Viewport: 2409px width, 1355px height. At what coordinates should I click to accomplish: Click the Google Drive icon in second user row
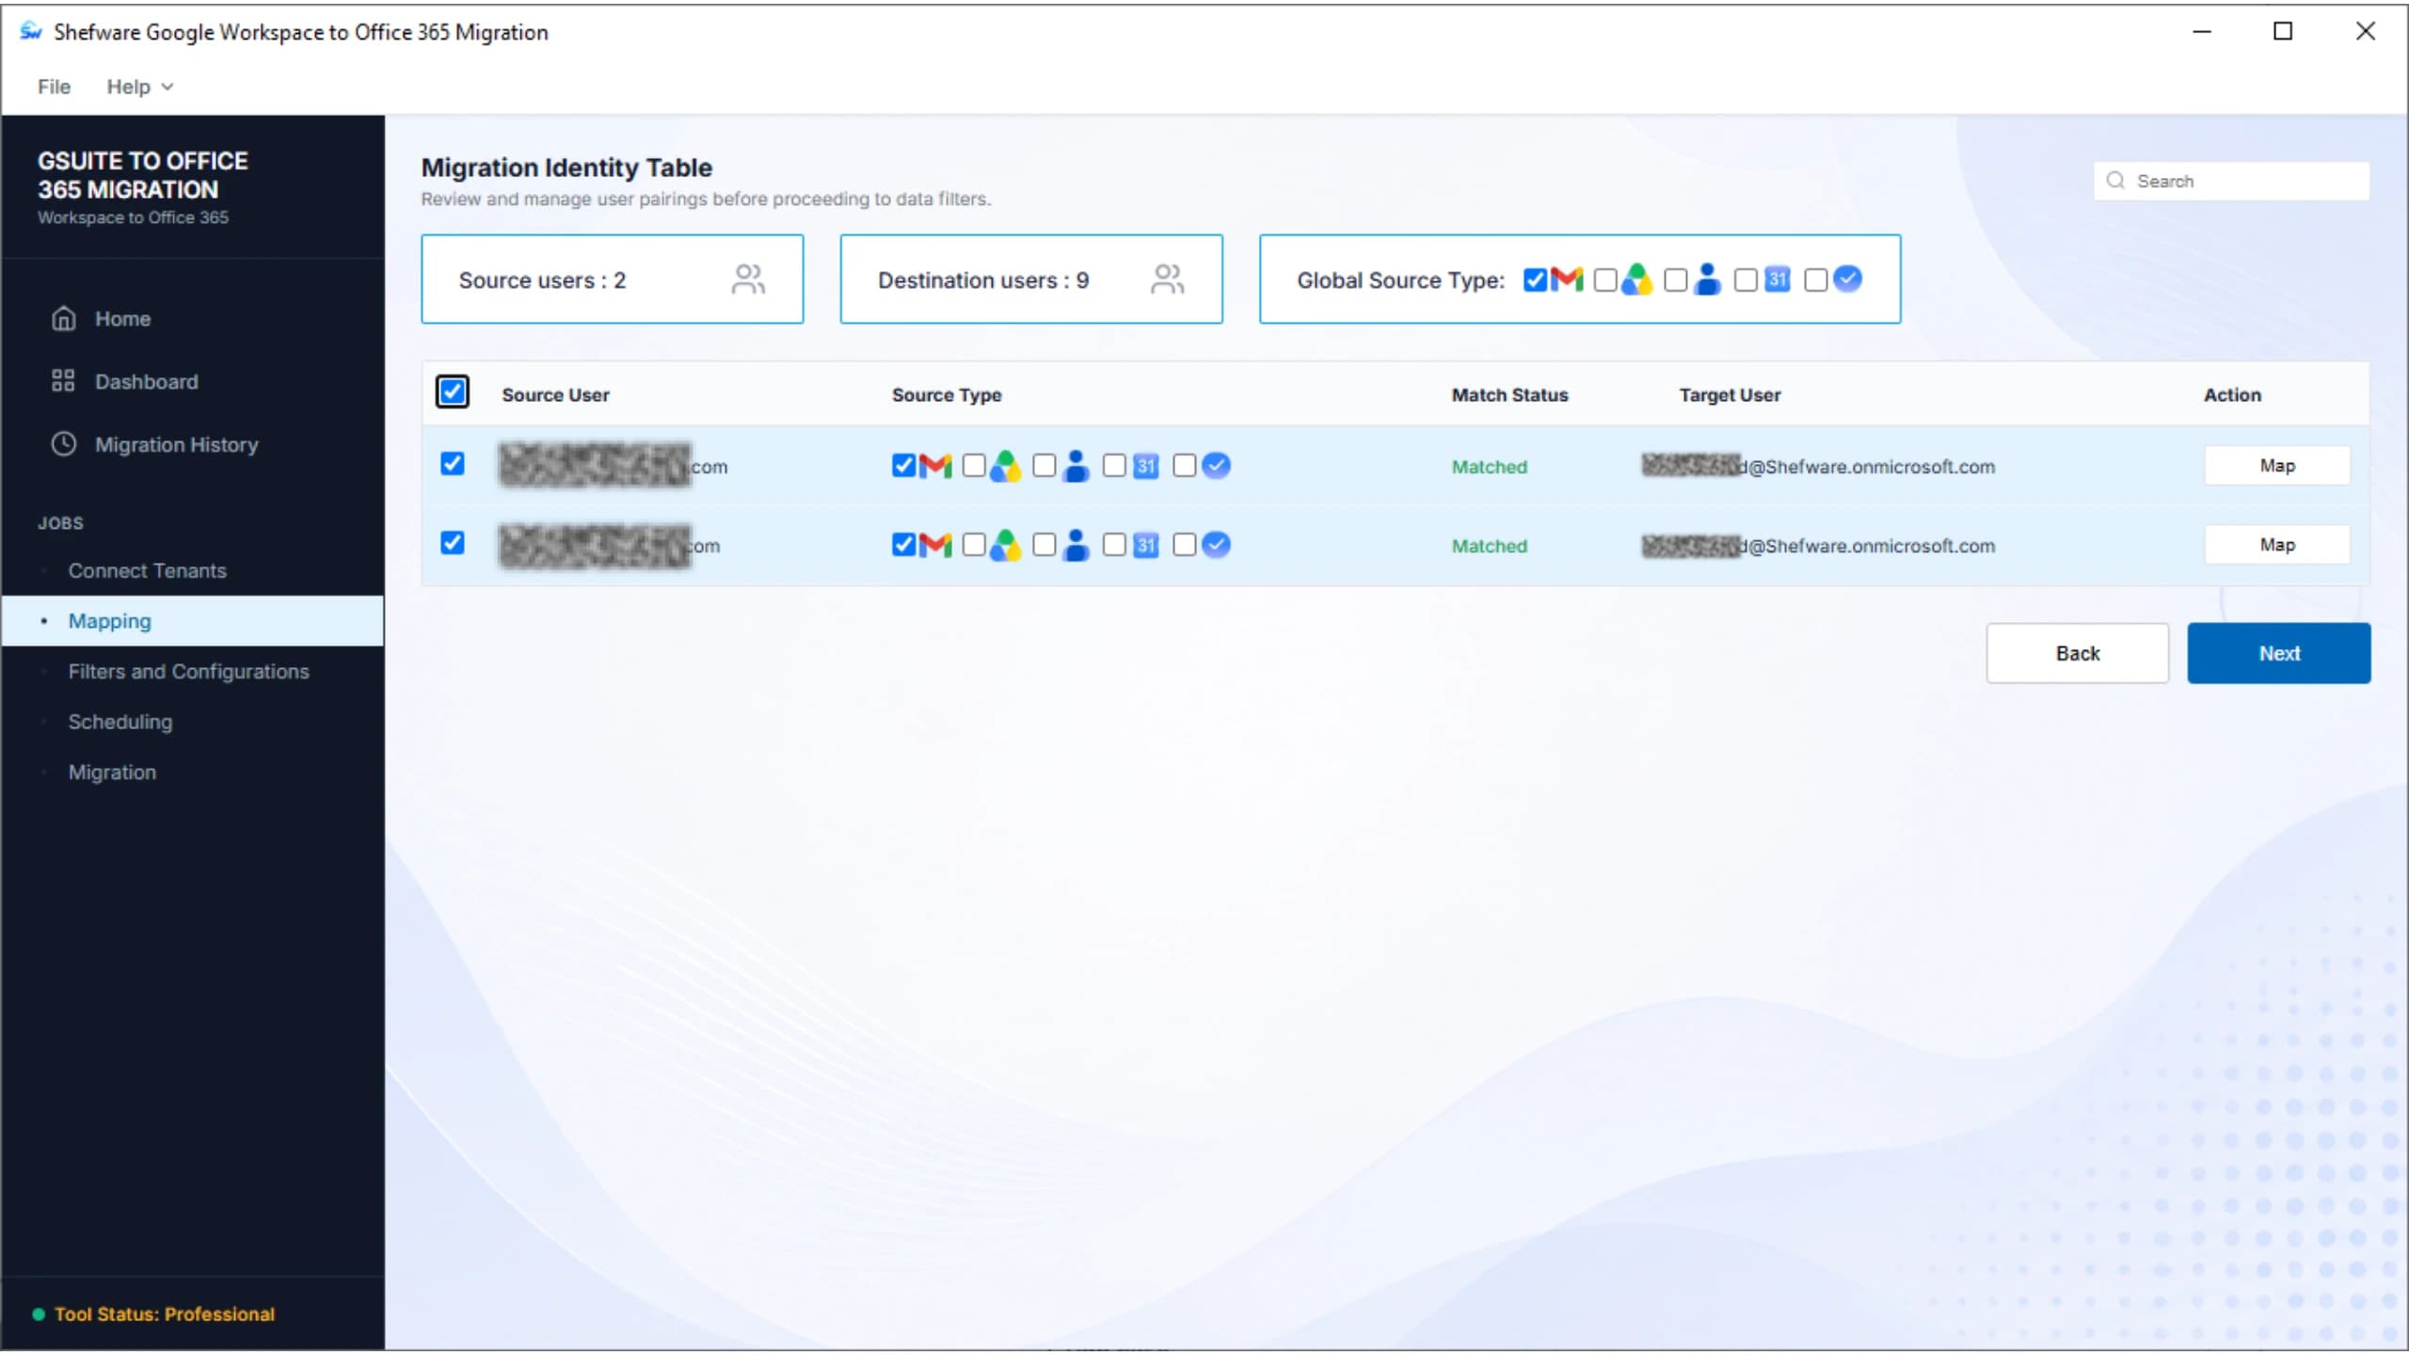tap(1005, 545)
